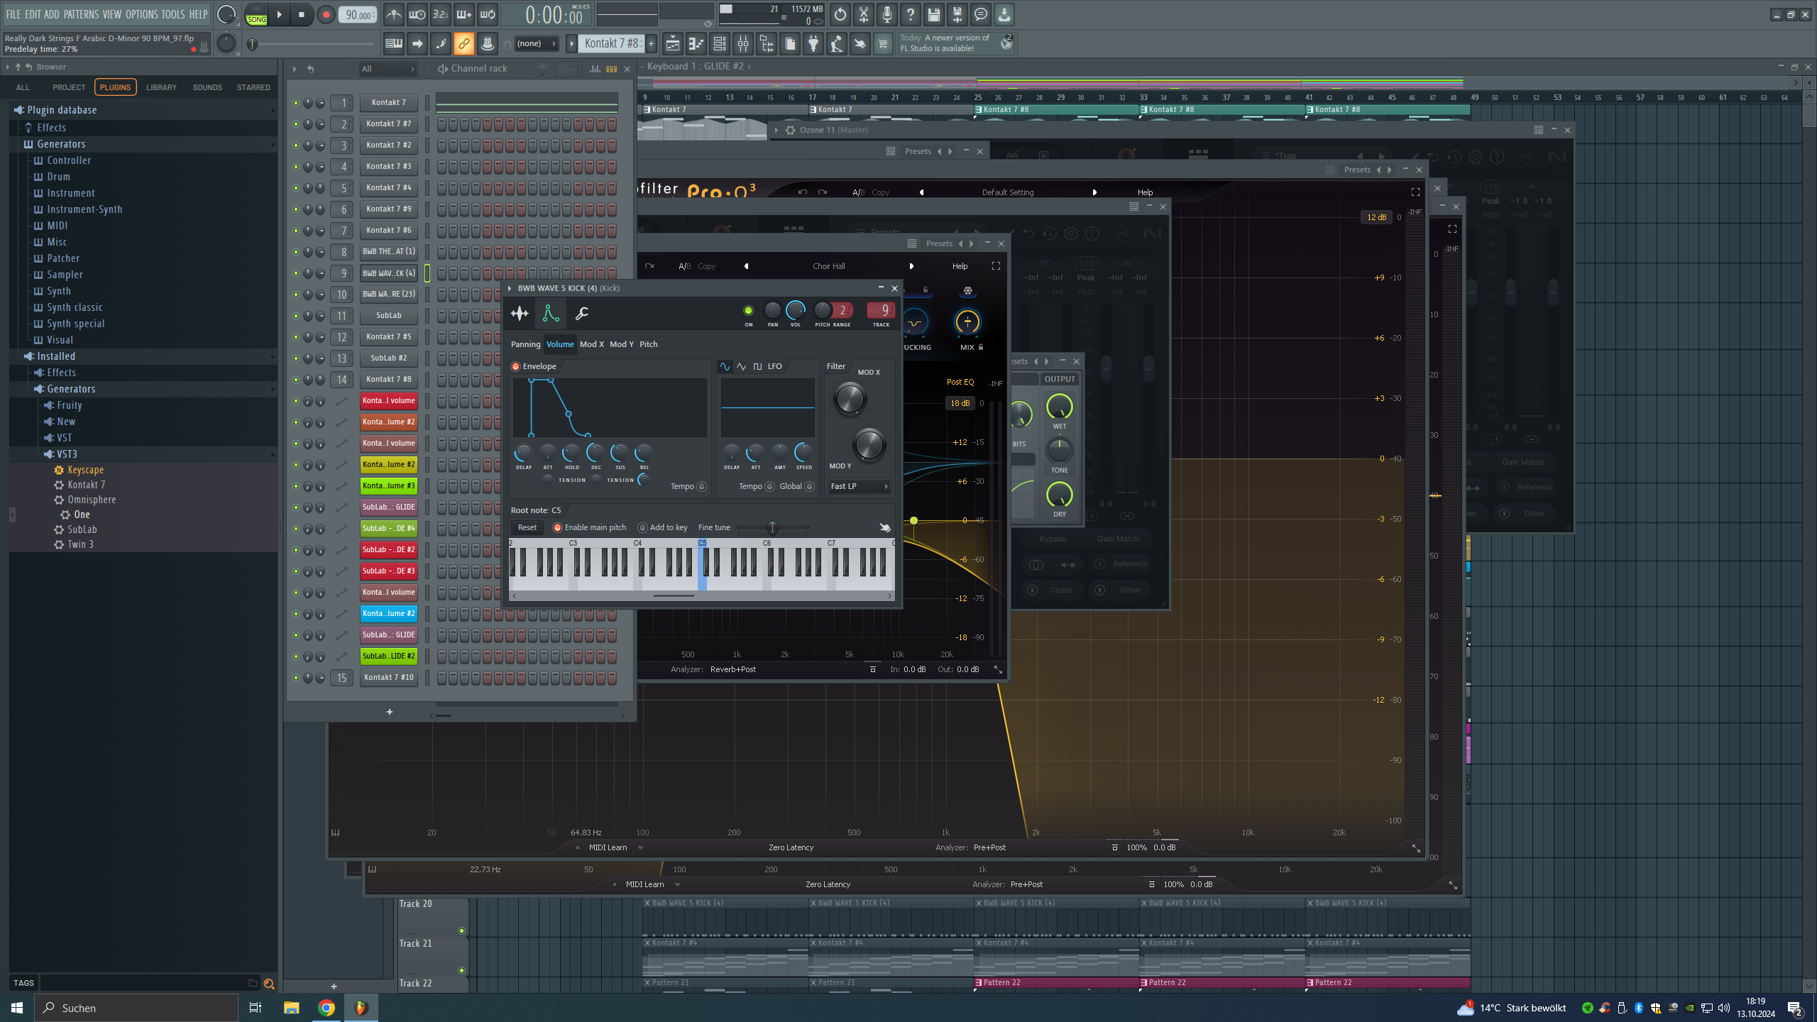Click the scissors cut icon in top toolbar

tap(864, 14)
